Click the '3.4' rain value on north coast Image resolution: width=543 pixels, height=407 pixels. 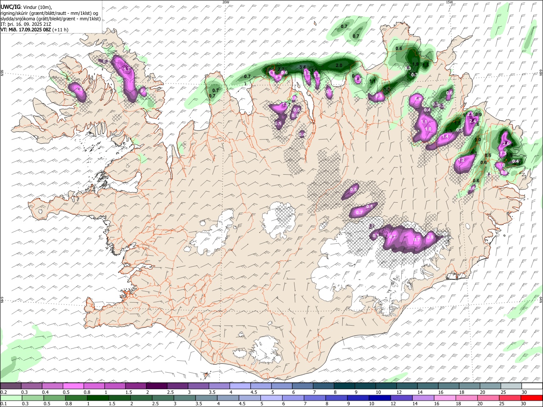302,67
